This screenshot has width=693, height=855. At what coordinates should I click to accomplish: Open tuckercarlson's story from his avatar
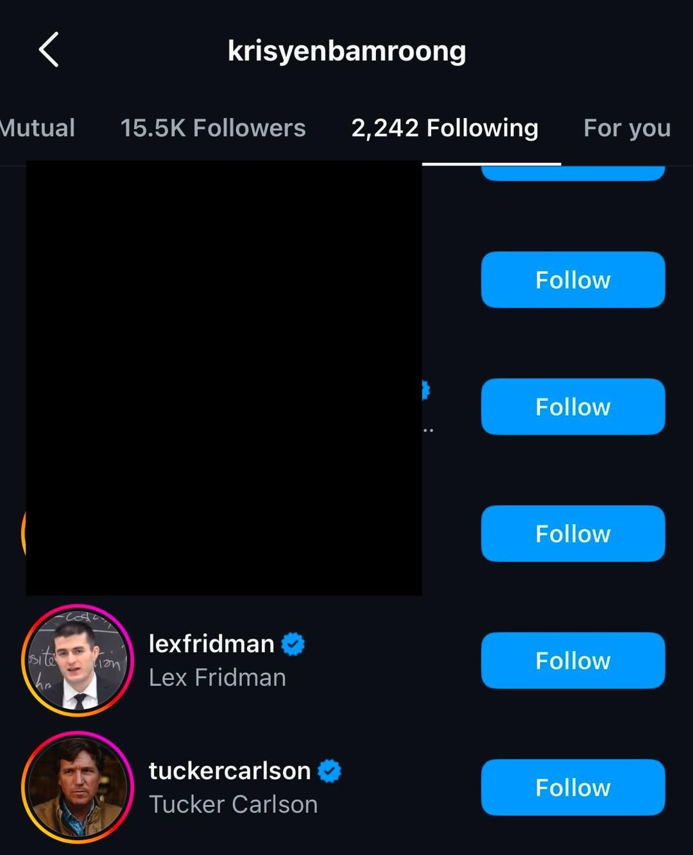click(x=78, y=787)
